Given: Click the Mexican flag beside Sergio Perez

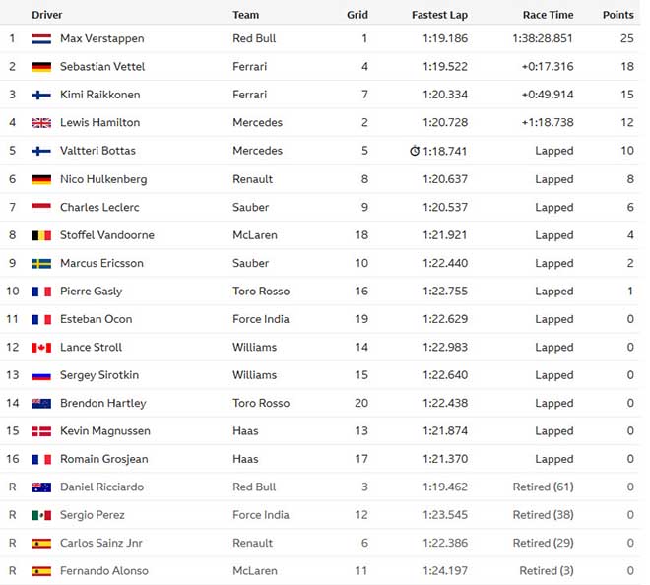Looking at the screenshot, I should pos(41,515).
